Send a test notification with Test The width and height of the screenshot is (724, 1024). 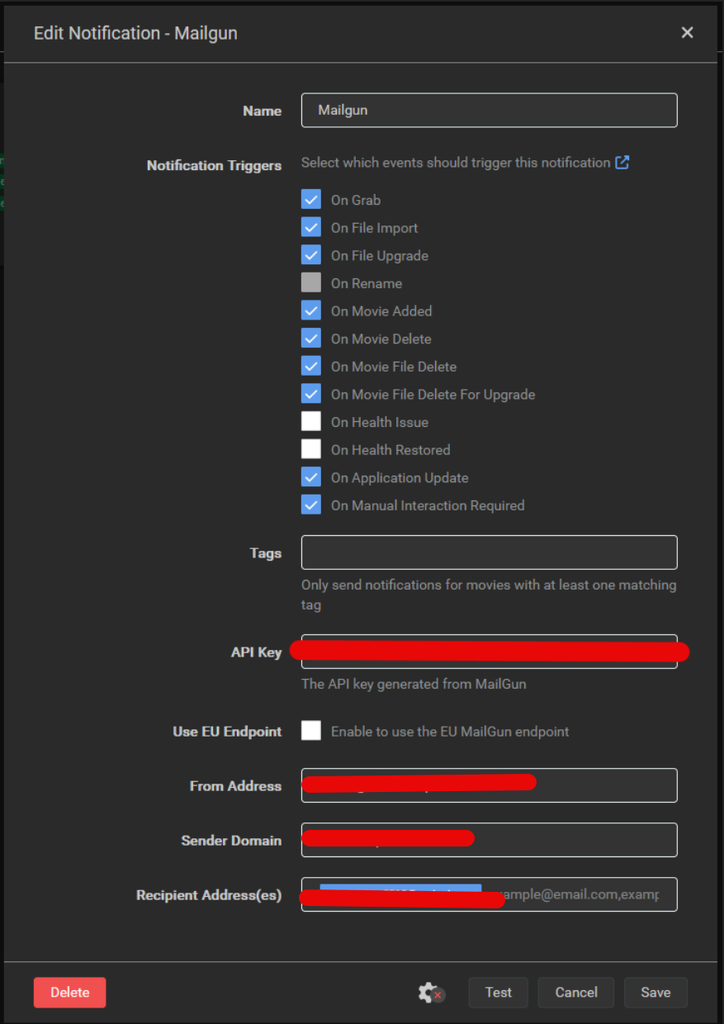[x=499, y=993]
